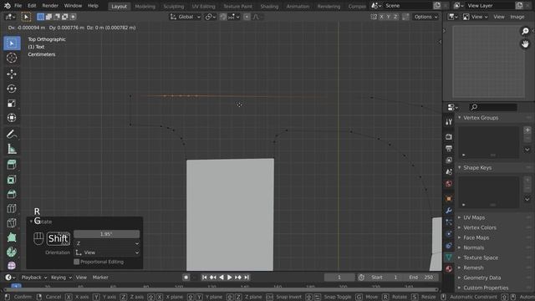Choose the Move tool
Image resolution: width=535 pixels, height=301 pixels.
[12, 74]
